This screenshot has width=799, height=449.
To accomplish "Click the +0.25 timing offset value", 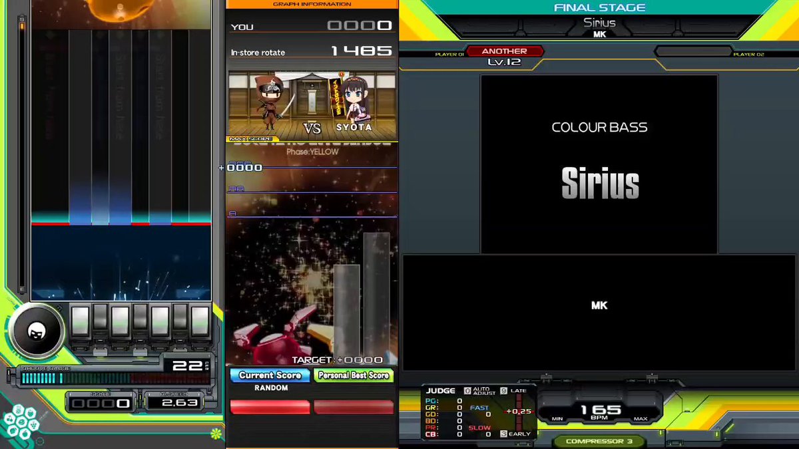I will (x=519, y=411).
